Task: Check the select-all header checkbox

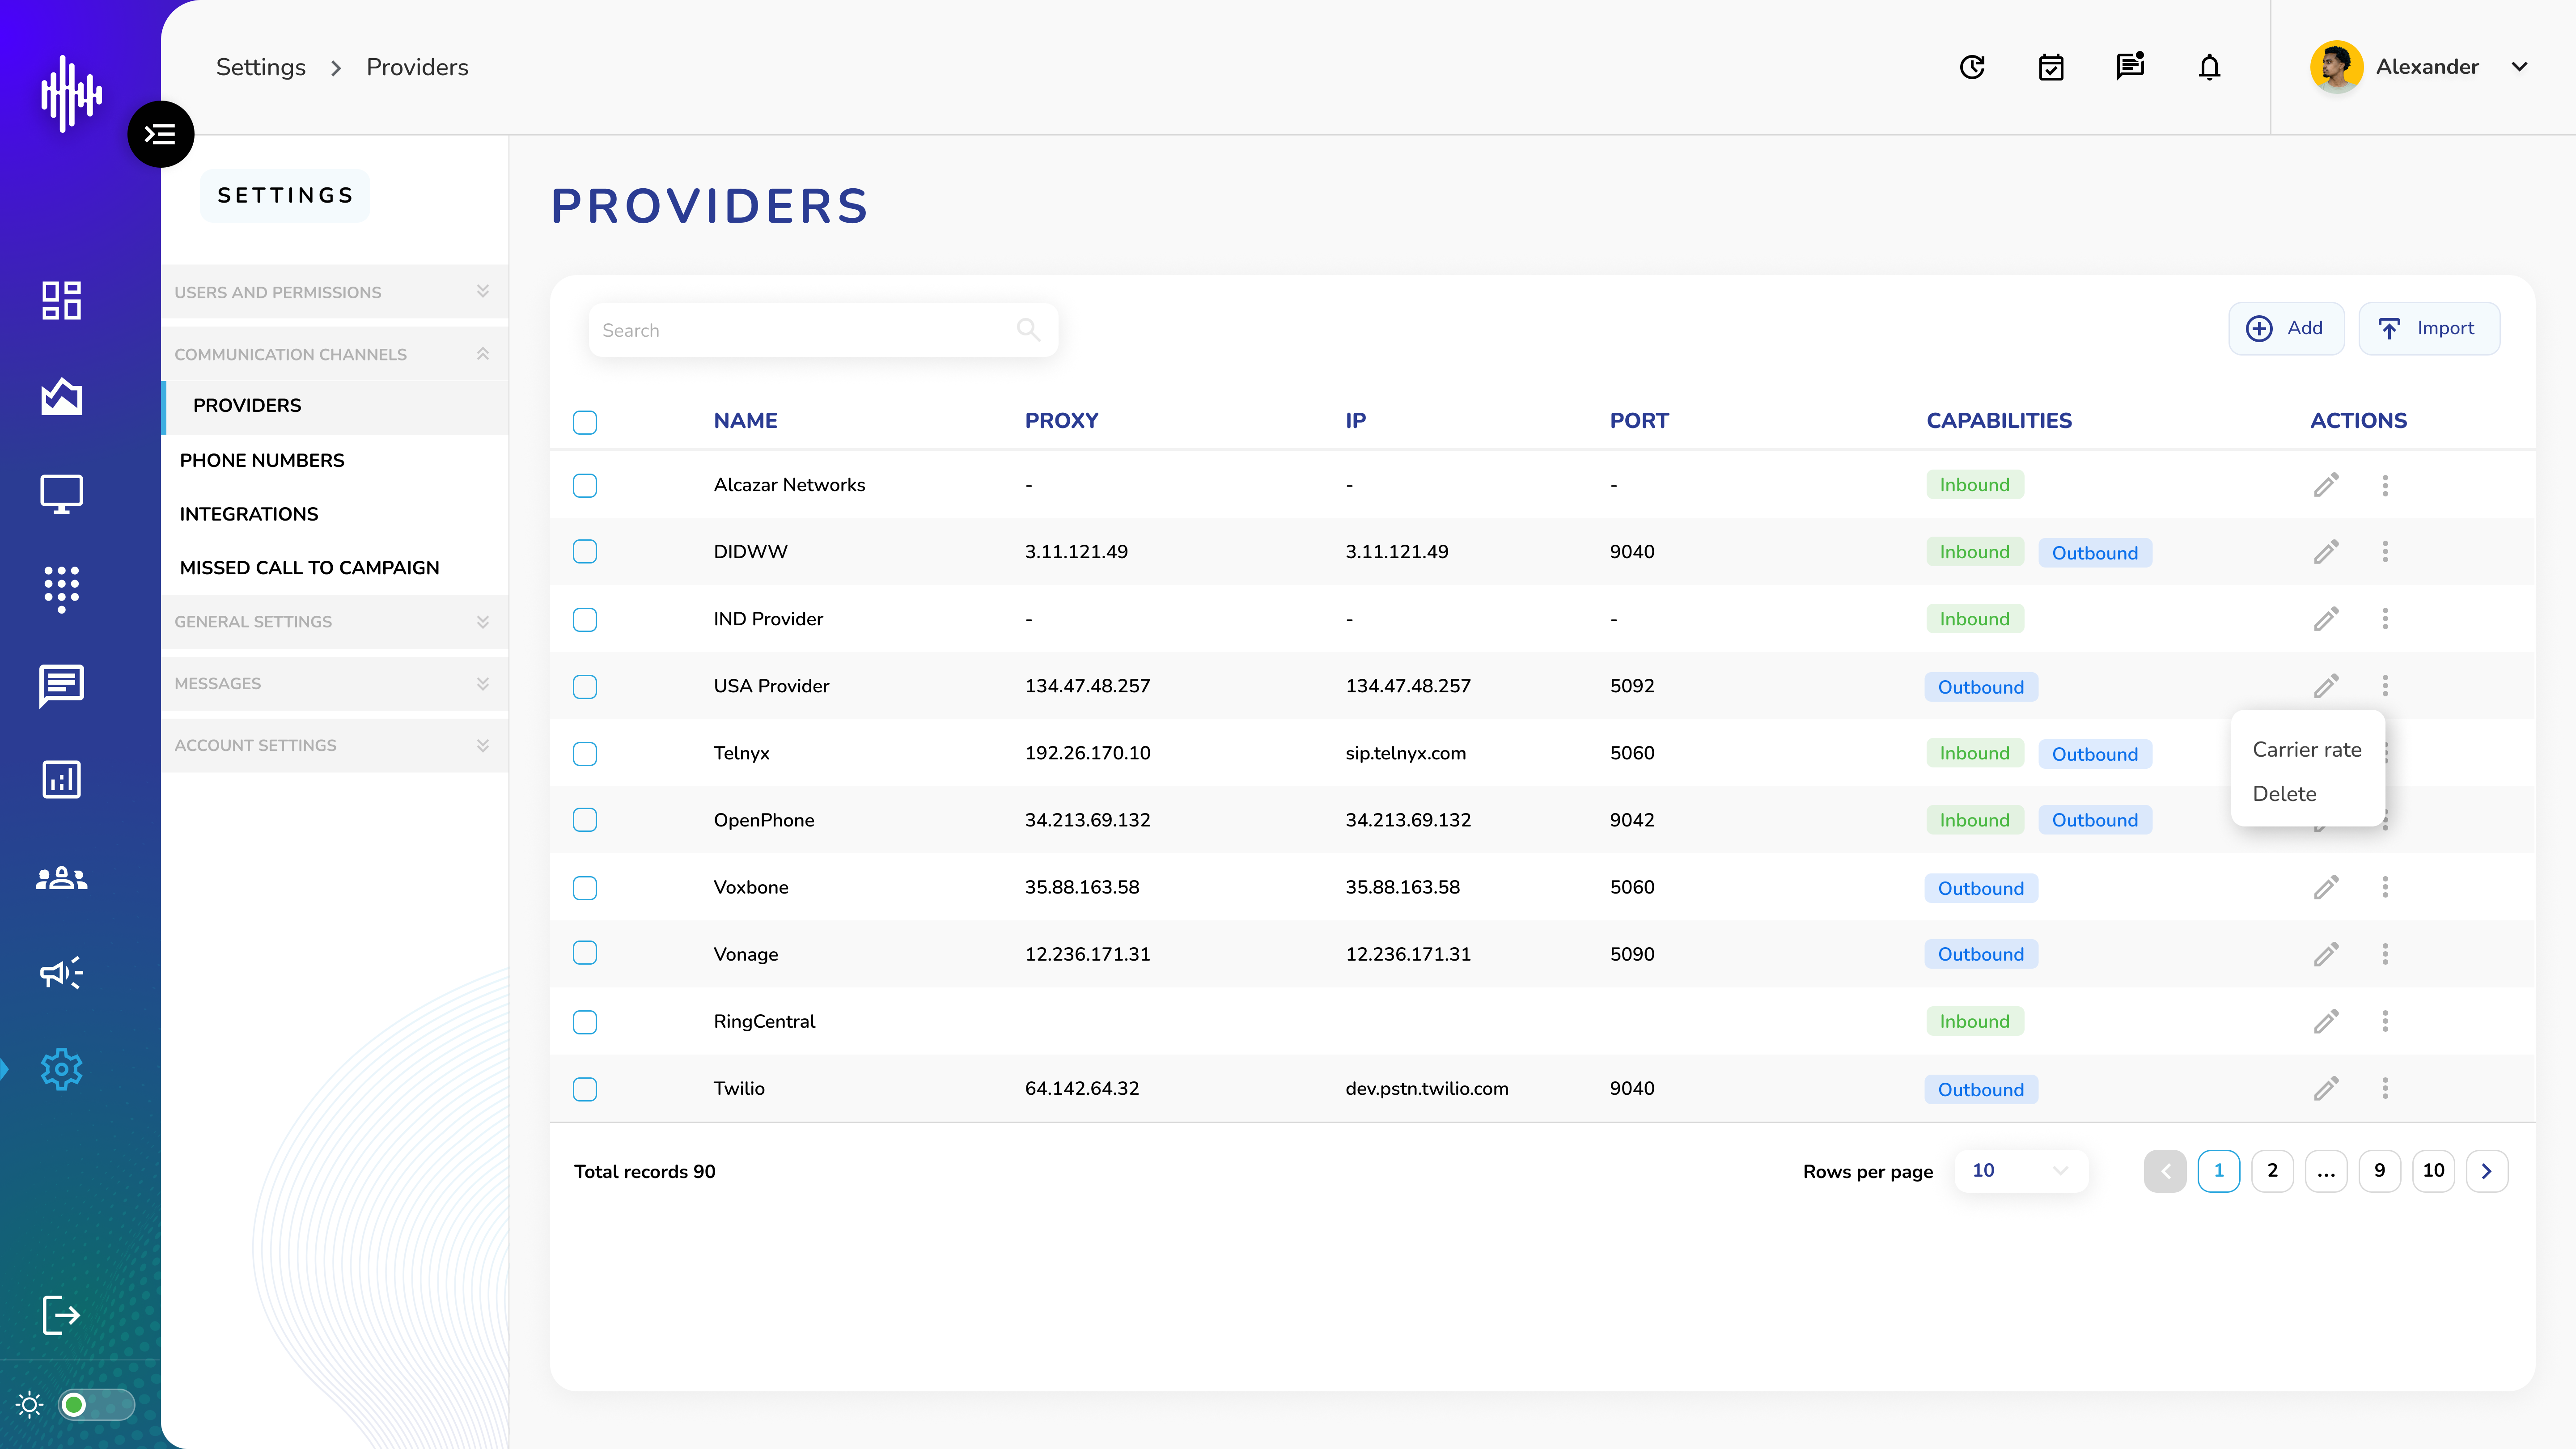Action: (x=585, y=422)
